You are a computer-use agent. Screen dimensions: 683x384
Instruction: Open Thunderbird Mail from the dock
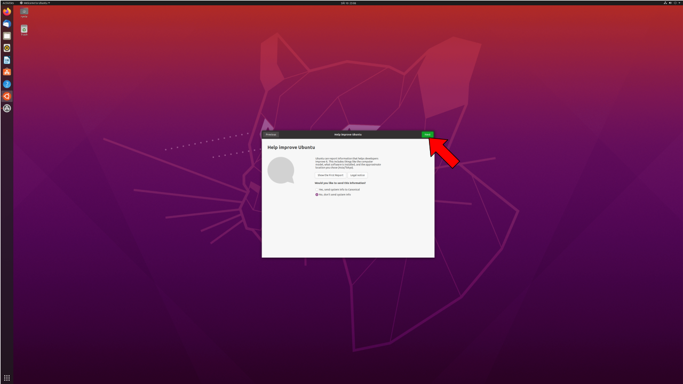pos(7,24)
